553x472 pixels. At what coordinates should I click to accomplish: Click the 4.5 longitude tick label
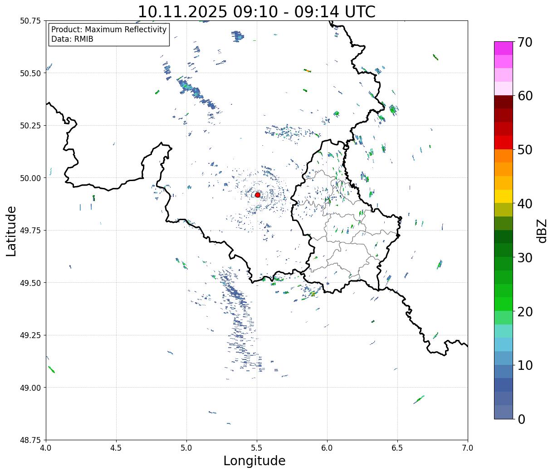click(x=116, y=448)
